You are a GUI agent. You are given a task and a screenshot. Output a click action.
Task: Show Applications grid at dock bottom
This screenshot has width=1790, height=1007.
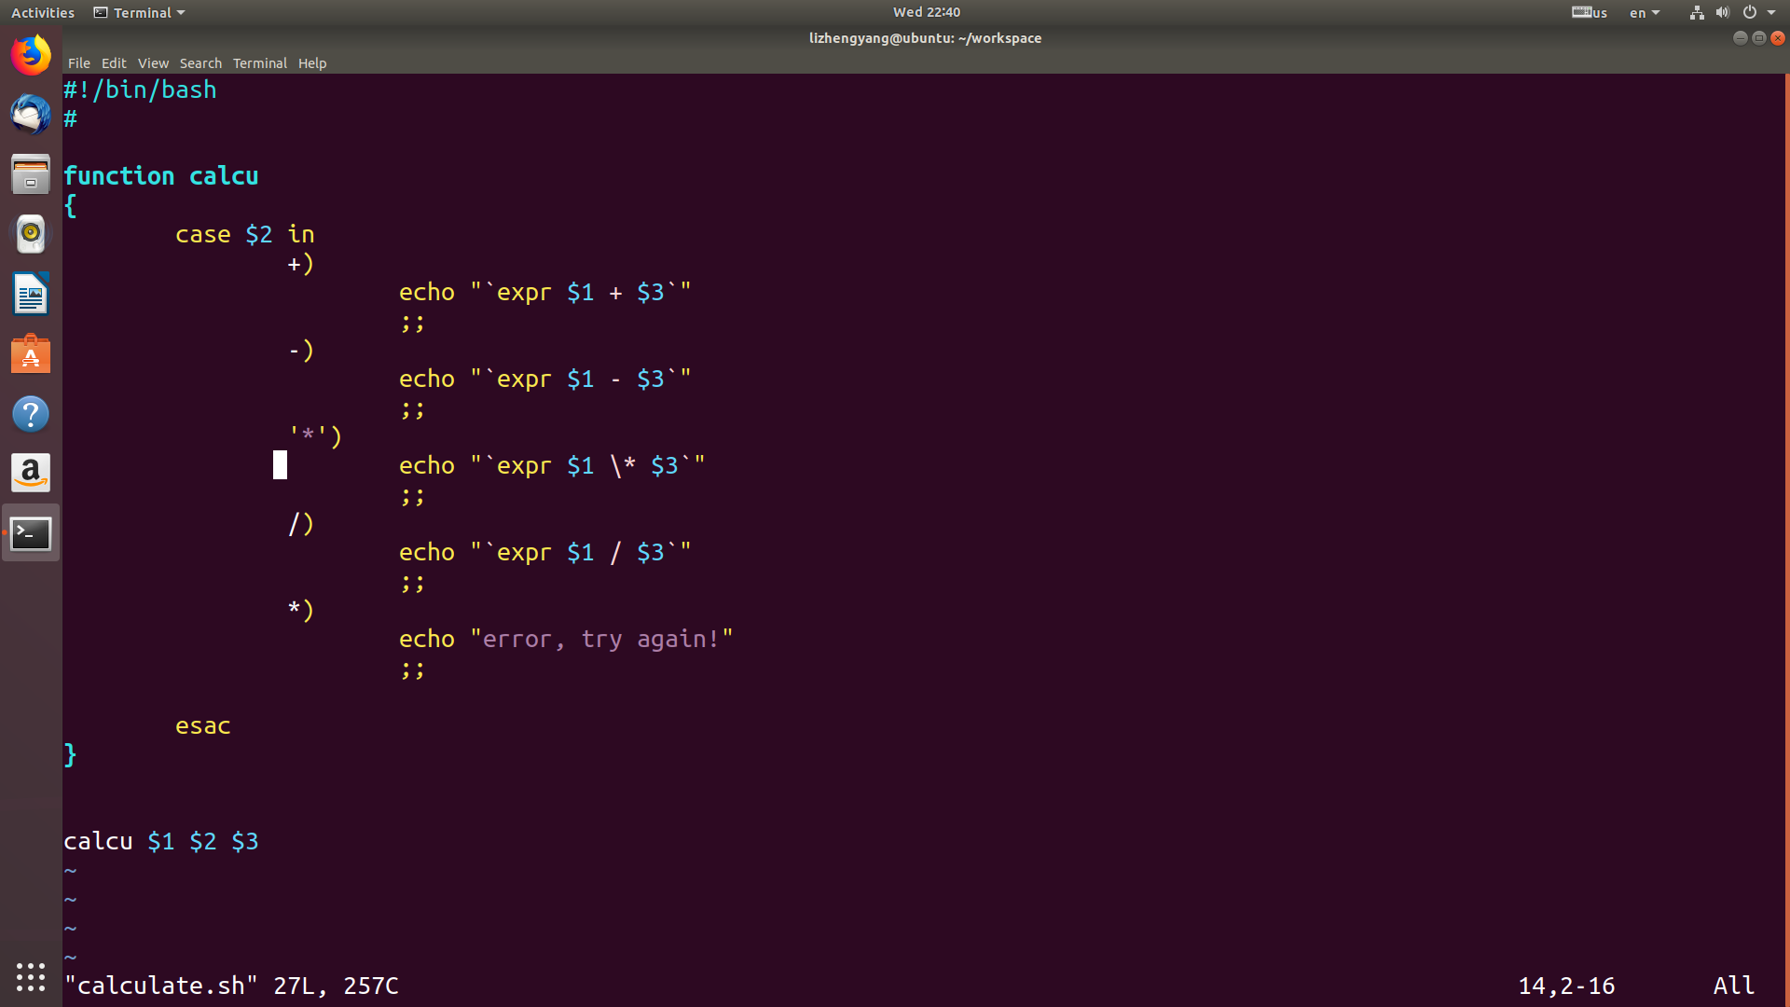(x=31, y=976)
